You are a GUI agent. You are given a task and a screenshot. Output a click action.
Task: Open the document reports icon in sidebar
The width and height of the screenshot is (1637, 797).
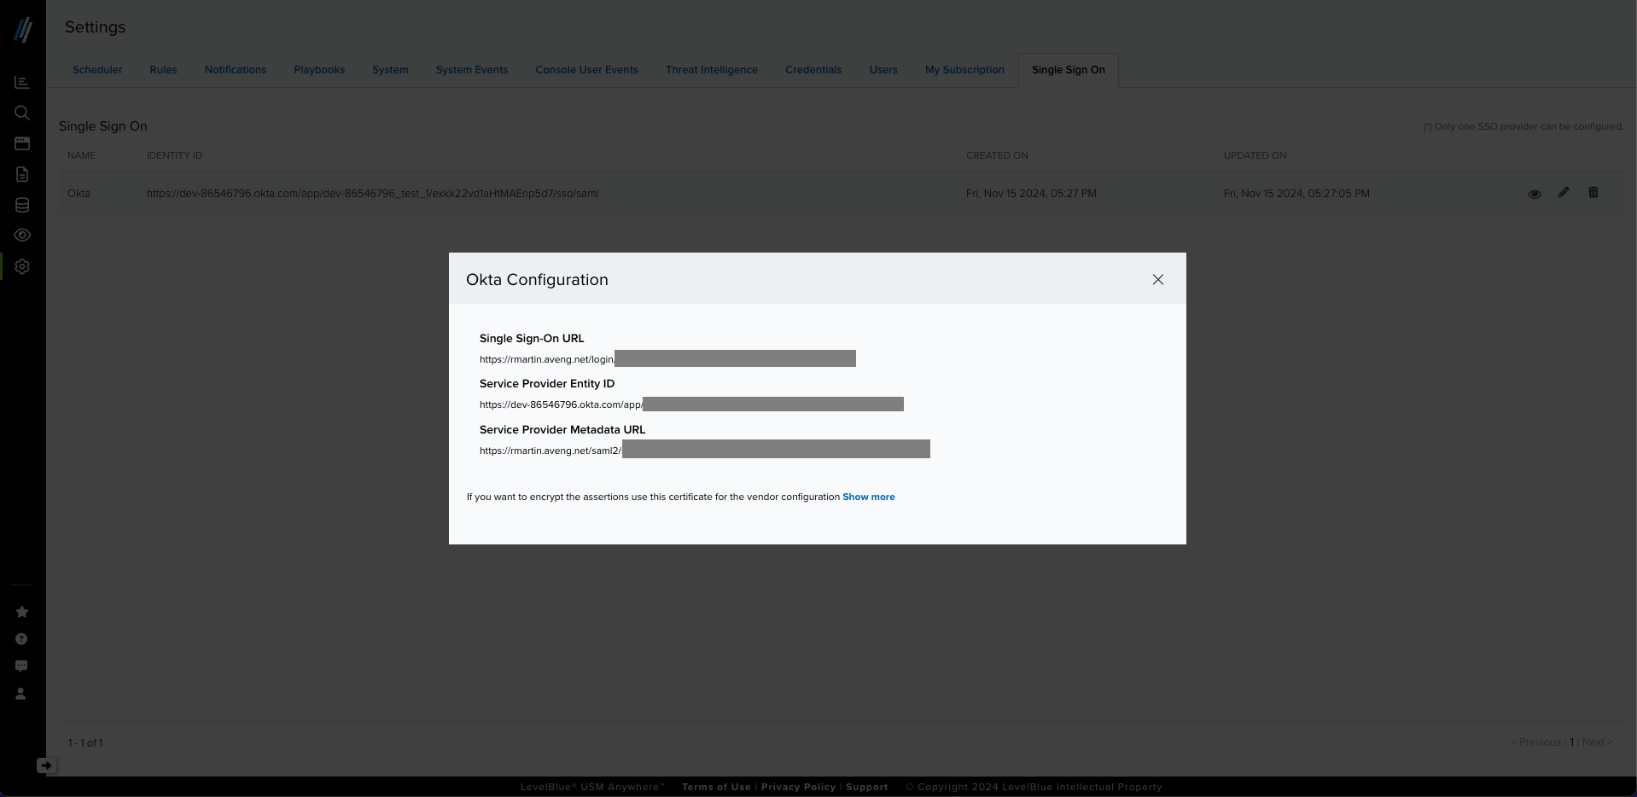pyautogui.click(x=22, y=174)
